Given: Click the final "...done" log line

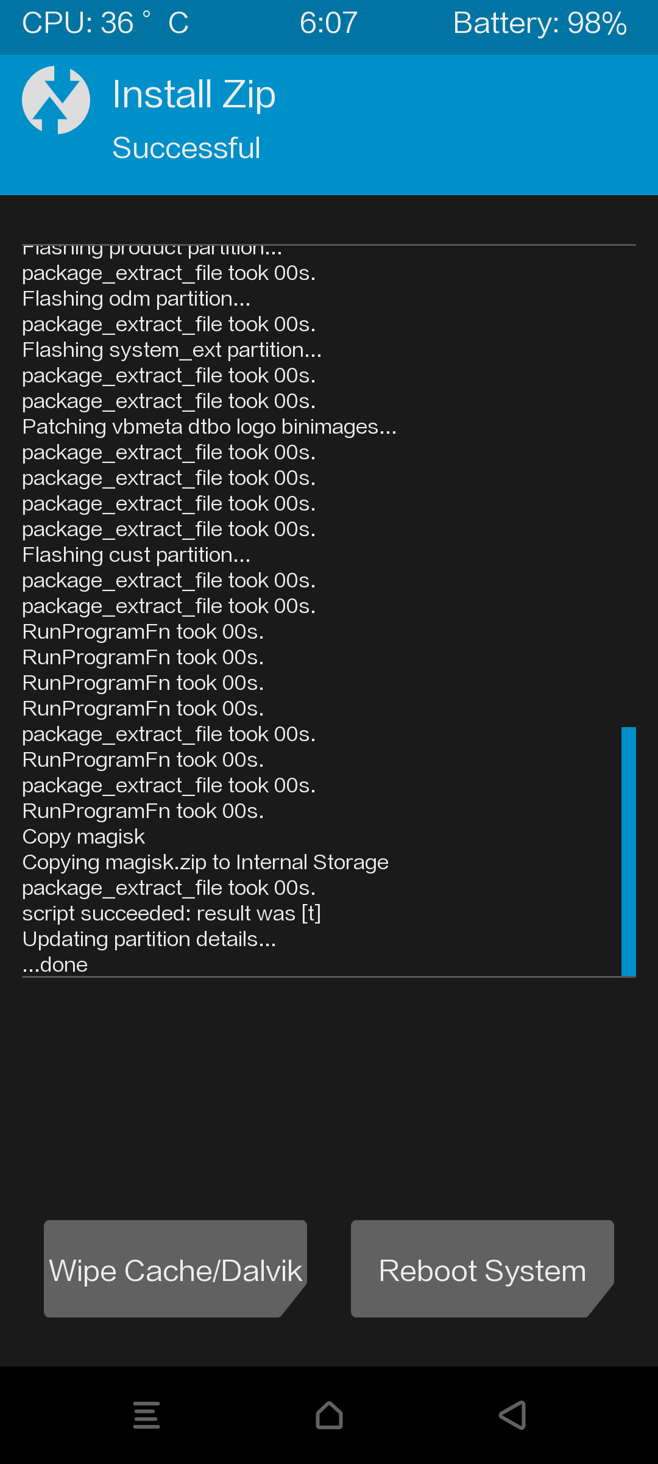Looking at the screenshot, I should (55, 965).
